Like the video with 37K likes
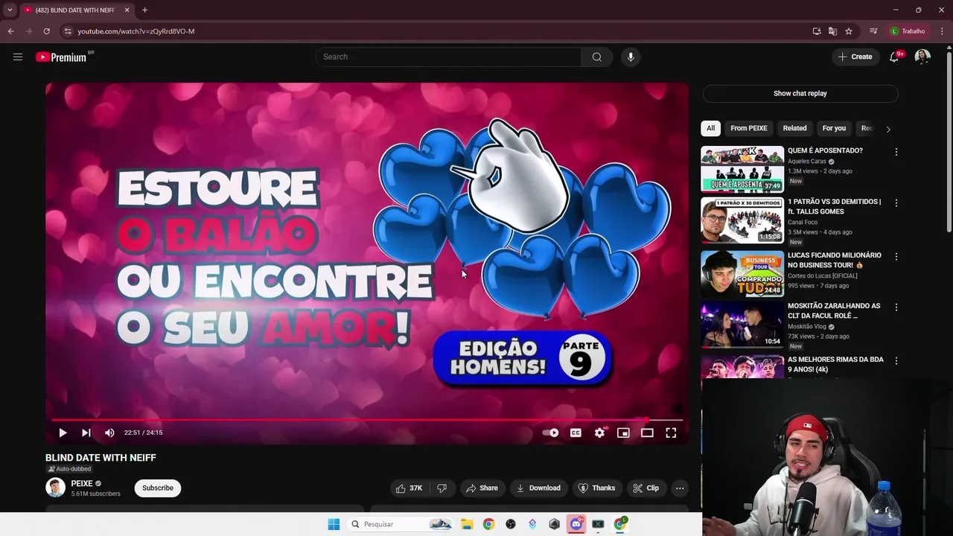Image resolution: width=953 pixels, height=536 pixels. (x=409, y=488)
